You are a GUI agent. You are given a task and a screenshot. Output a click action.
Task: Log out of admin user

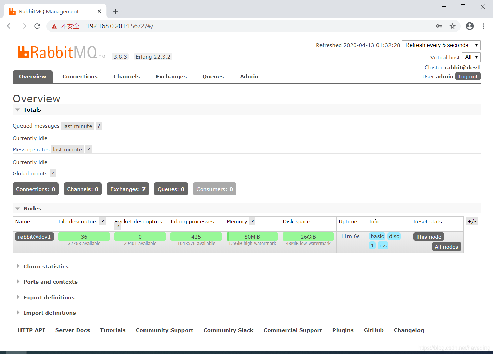click(x=468, y=76)
